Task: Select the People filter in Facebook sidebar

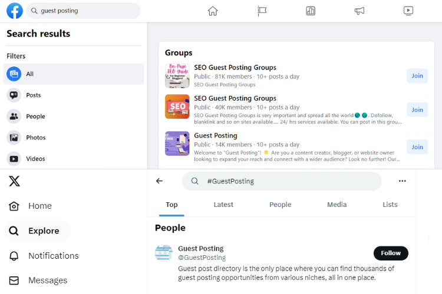Action: pyautogui.click(x=74, y=116)
